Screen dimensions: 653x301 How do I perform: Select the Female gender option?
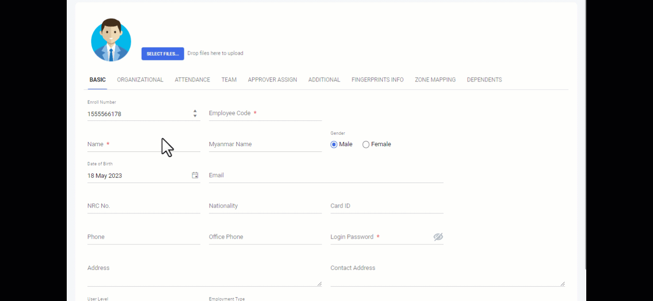366,144
